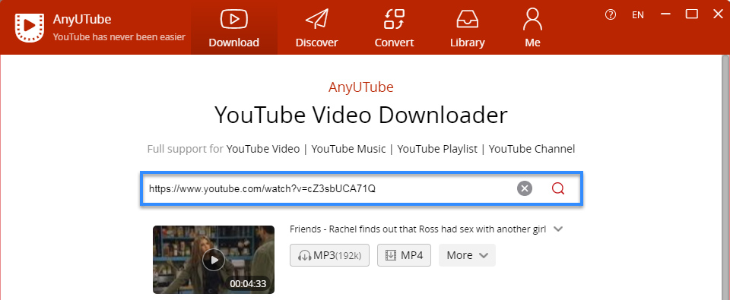Click the AnyUTube logo icon
This screenshot has width=730, height=300.
30,28
